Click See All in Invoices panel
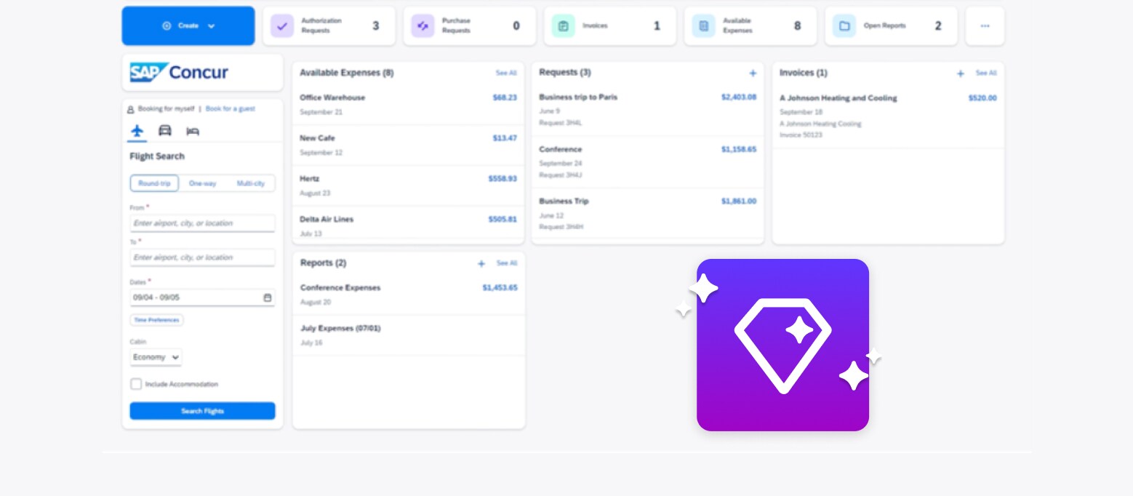The height and width of the screenshot is (496, 1133). click(x=986, y=73)
